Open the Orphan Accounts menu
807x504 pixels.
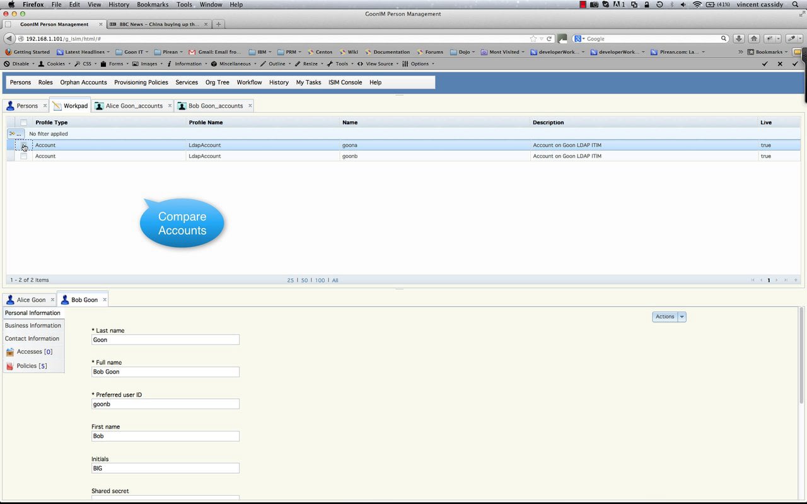83,83
